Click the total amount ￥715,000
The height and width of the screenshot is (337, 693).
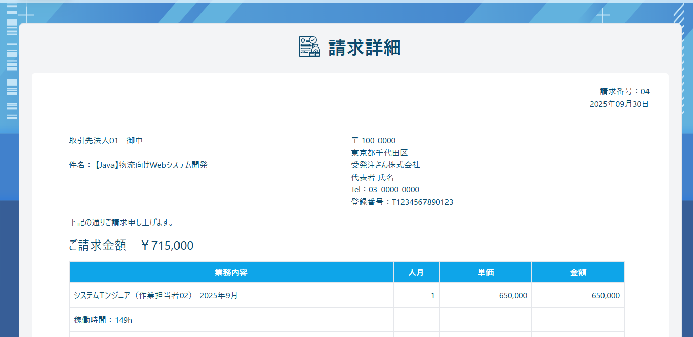(166, 246)
